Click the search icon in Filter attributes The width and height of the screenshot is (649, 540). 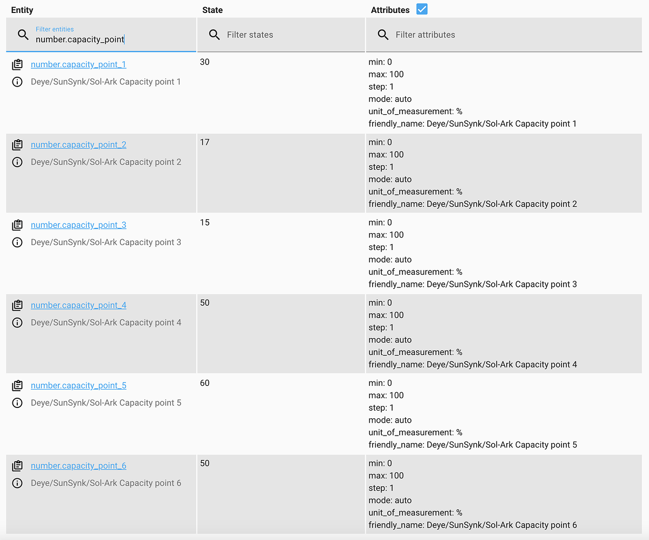point(383,35)
